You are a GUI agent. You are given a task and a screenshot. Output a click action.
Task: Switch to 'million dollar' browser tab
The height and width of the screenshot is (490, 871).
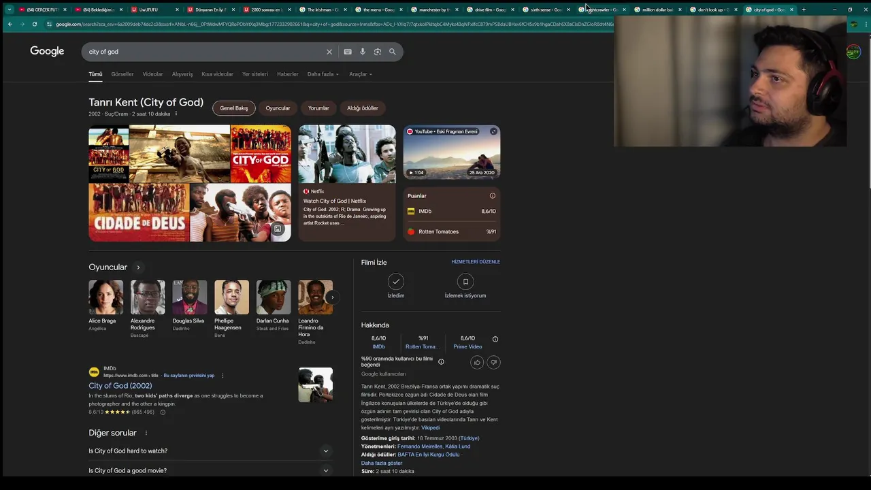coord(657,10)
